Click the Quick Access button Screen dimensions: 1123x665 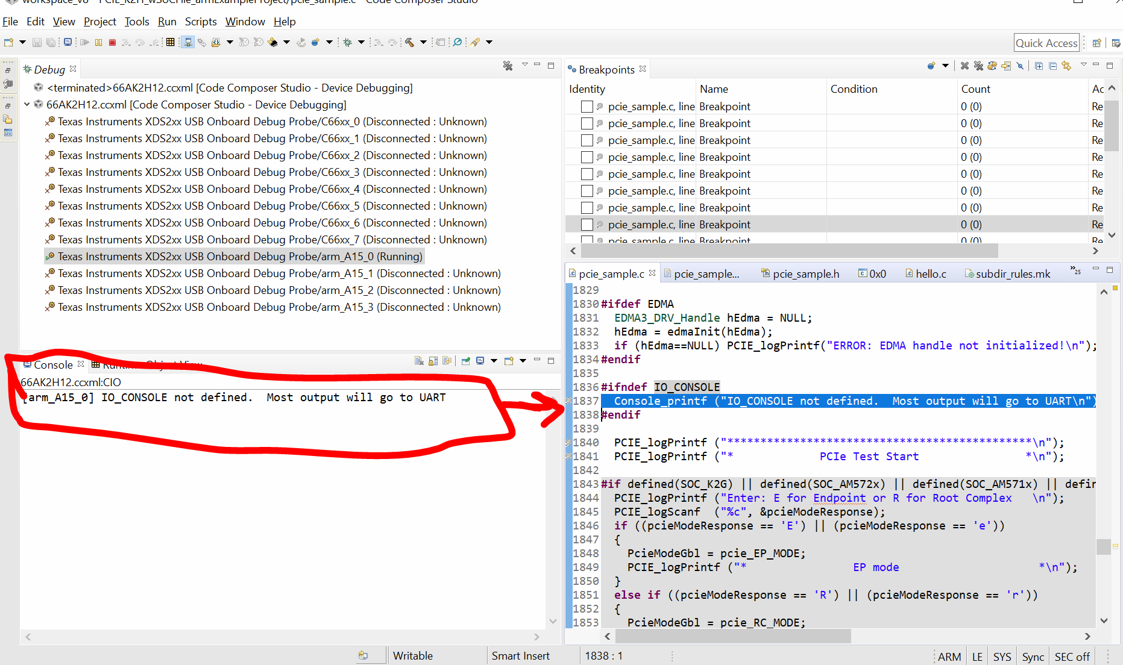point(1046,42)
